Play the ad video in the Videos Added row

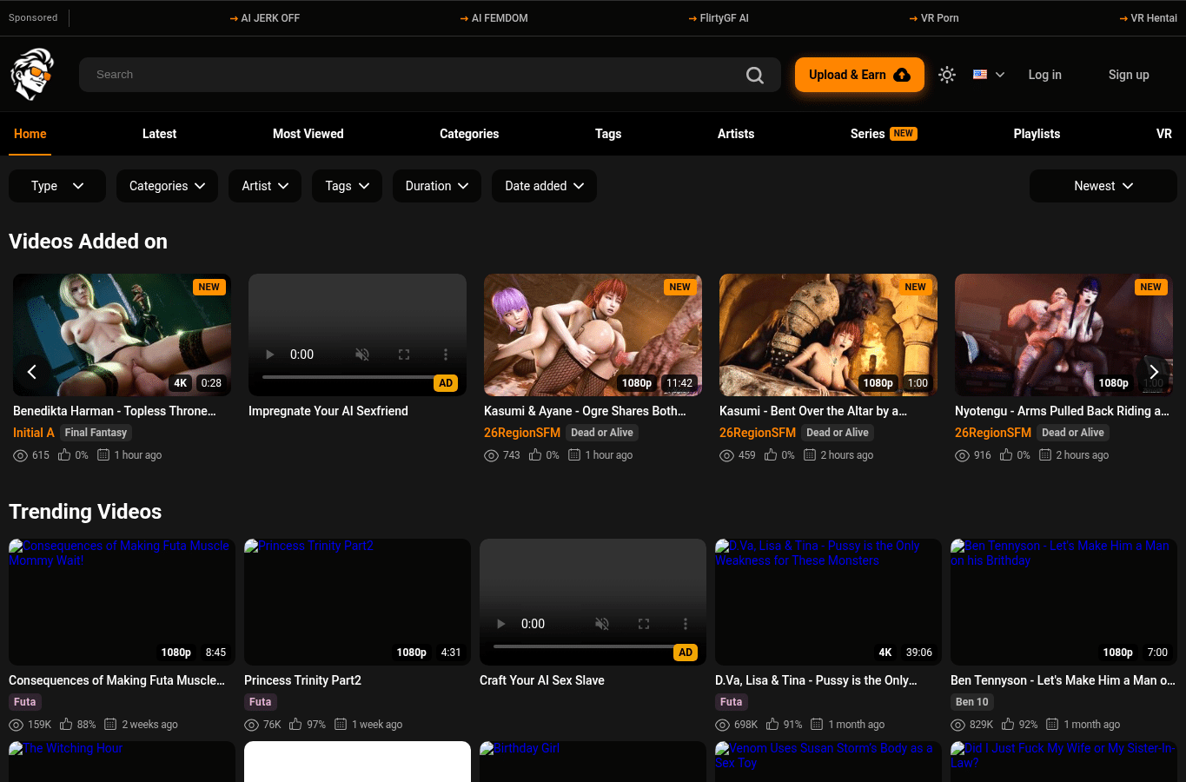click(x=269, y=355)
